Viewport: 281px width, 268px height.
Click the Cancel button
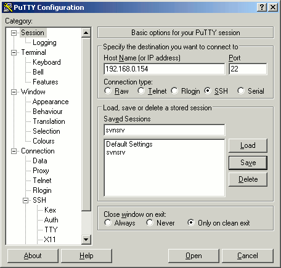point(248,256)
